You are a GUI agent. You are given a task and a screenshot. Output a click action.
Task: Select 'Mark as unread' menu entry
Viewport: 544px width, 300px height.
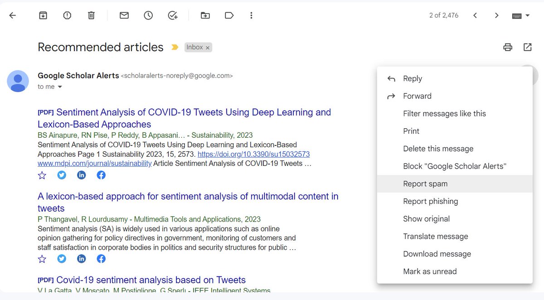point(455,271)
